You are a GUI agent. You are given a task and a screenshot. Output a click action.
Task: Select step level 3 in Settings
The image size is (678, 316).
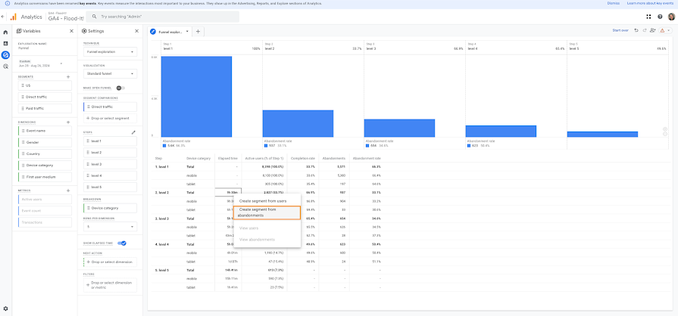[x=110, y=164]
